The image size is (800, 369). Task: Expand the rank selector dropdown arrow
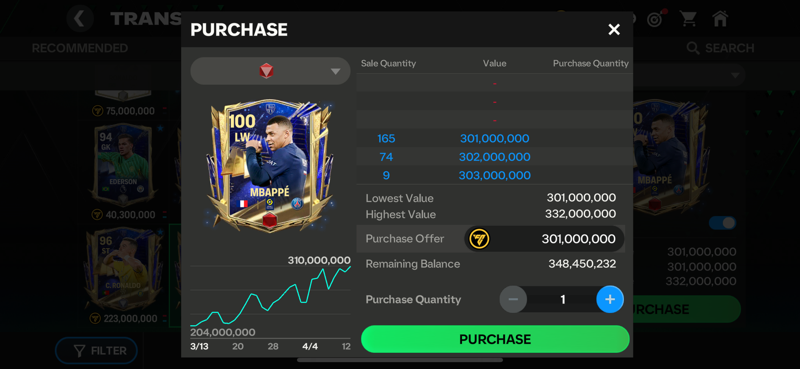click(335, 72)
